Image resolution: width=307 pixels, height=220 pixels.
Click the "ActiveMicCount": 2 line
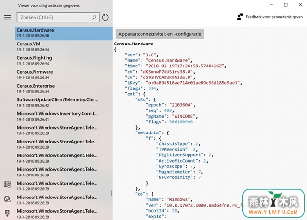pos(182,161)
